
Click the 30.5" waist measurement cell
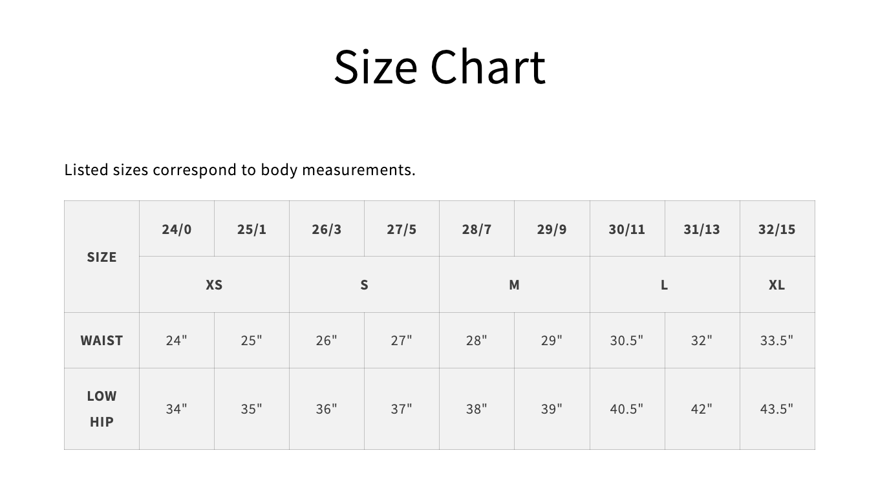(626, 341)
